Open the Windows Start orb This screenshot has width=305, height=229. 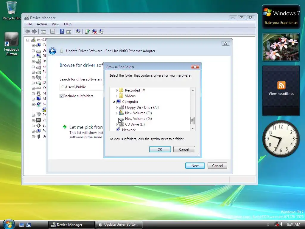tap(9, 224)
